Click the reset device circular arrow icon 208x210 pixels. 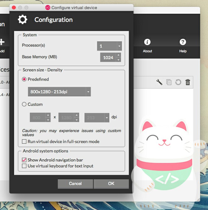point(178,82)
